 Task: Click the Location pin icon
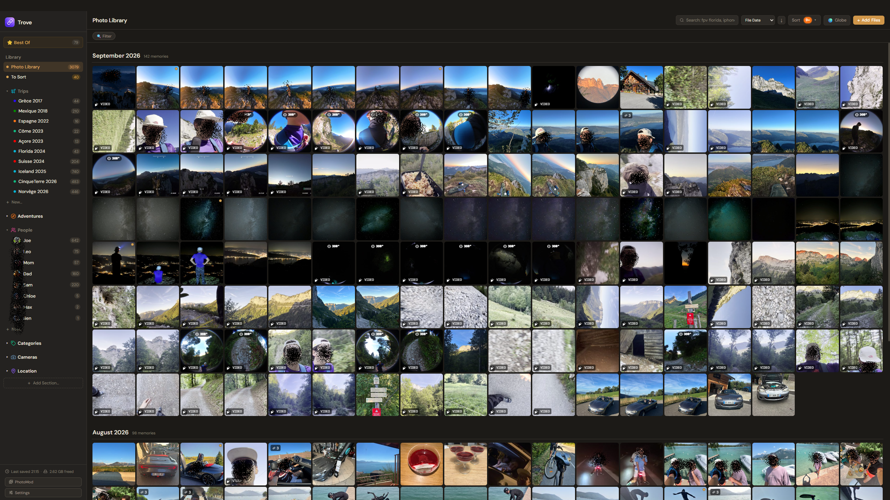pos(13,371)
